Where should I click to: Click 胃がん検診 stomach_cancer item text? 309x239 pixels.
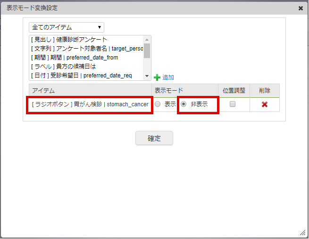point(90,104)
